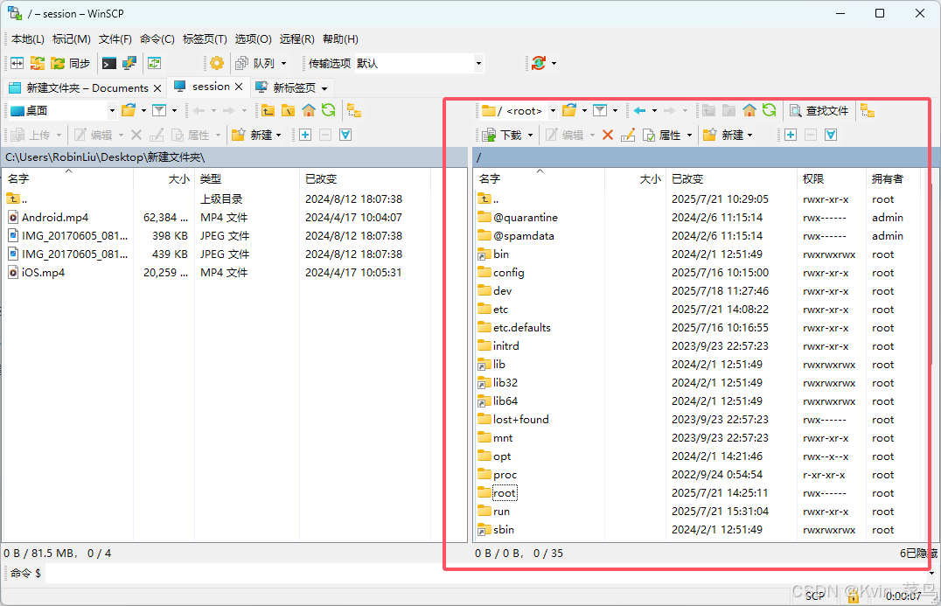Viewport: 941px width, 606px height.
Task: Open the 标记(M) menu
Action: (x=72, y=39)
